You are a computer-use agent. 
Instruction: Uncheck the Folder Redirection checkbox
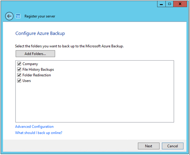coord(19,75)
